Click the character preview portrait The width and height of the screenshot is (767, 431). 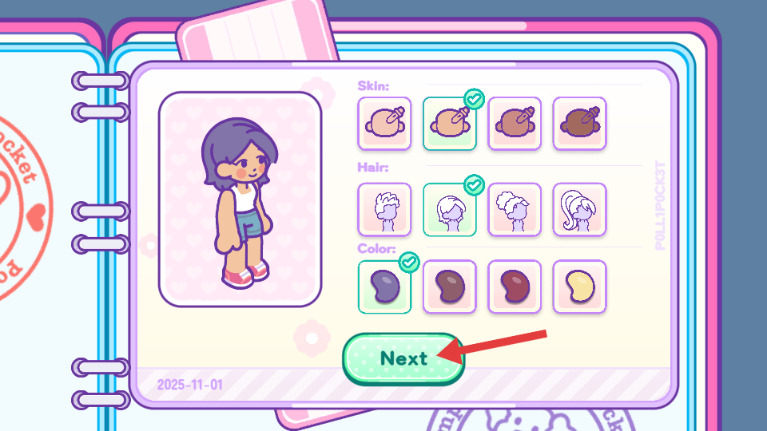(x=240, y=200)
